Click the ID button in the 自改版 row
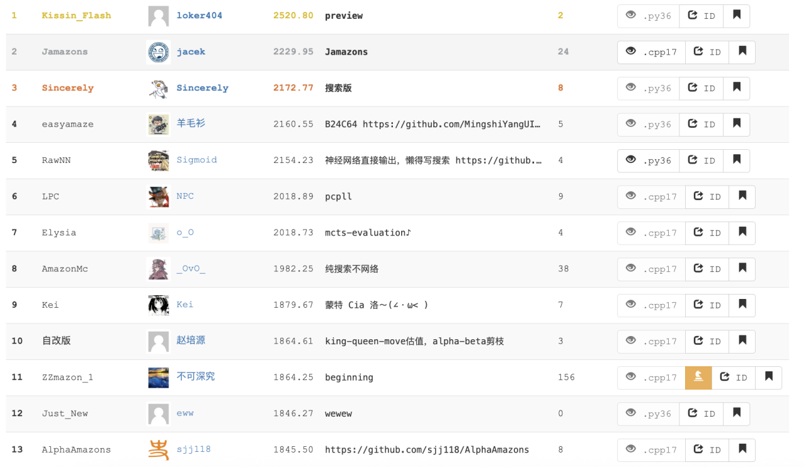 [707, 342]
